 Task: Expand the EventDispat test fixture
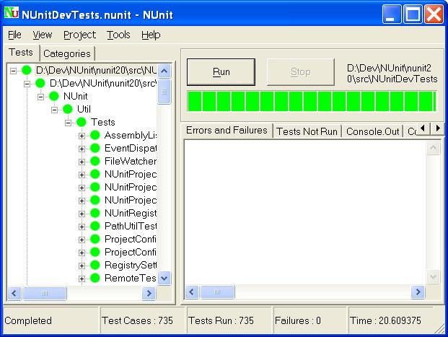click(x=82, y=149)
